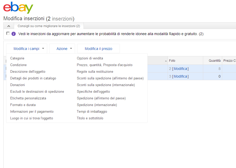Viewport: 236px width, 168px height.
Task: Select Descrizione dell'oggetto menu entry
Action: click(28, 72)
